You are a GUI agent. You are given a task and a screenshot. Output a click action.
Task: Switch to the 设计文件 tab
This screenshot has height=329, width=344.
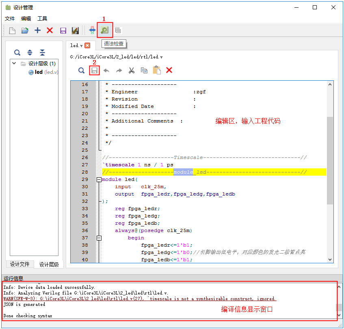pyautogui.click(x=20, y=264)
